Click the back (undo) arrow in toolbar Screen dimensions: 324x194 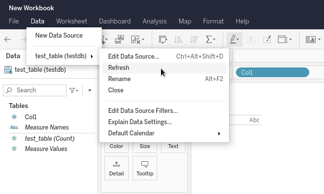tap(8, 39)
